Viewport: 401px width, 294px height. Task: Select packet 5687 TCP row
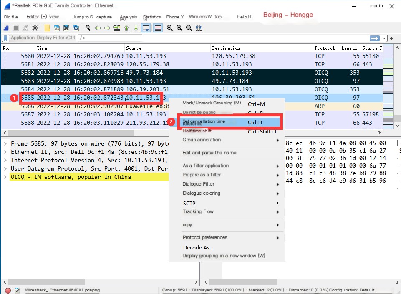(x=192, y=114)
